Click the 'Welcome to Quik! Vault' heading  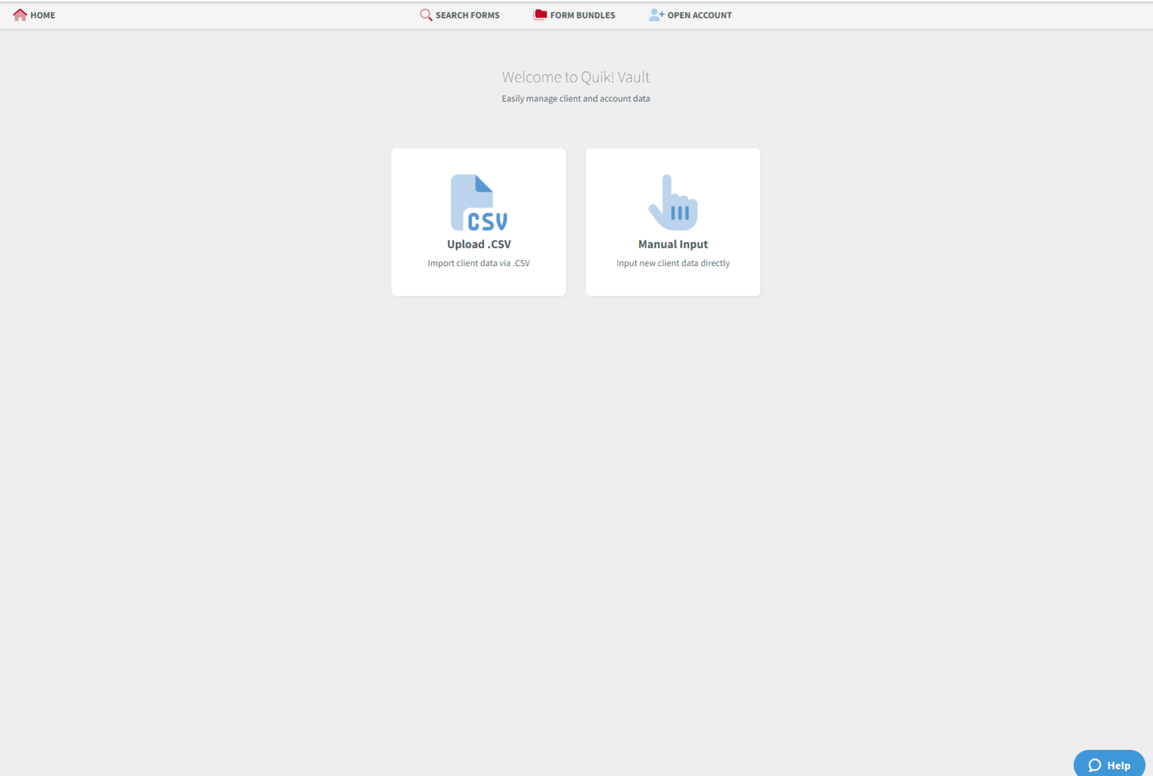tap(575, 77)
